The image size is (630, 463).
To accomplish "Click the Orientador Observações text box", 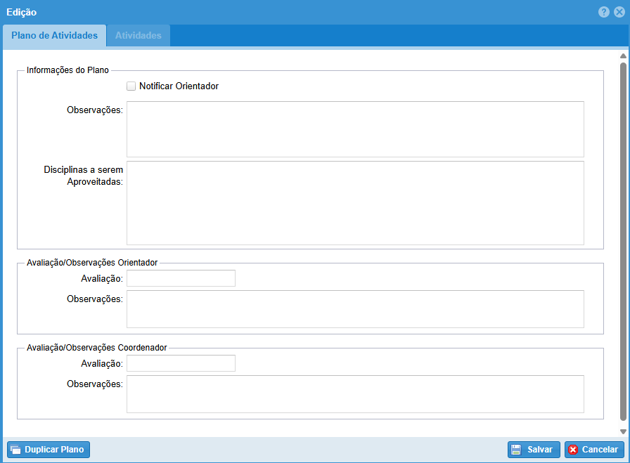I will click(355, 309).
